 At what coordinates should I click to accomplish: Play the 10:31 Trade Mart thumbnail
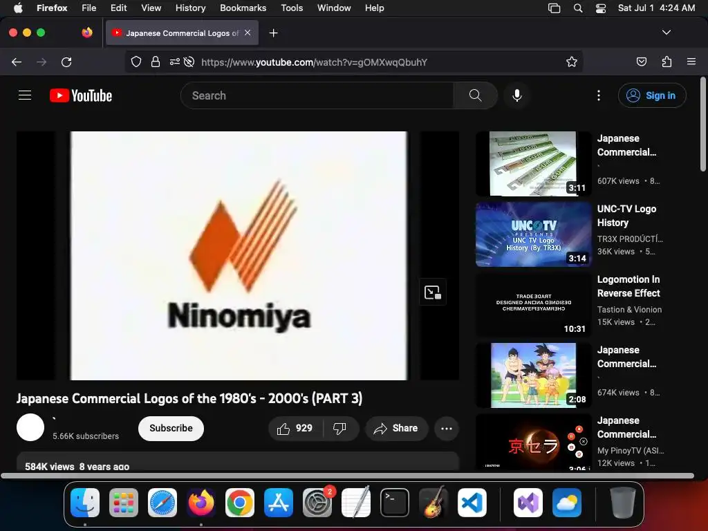pos(533,304)
